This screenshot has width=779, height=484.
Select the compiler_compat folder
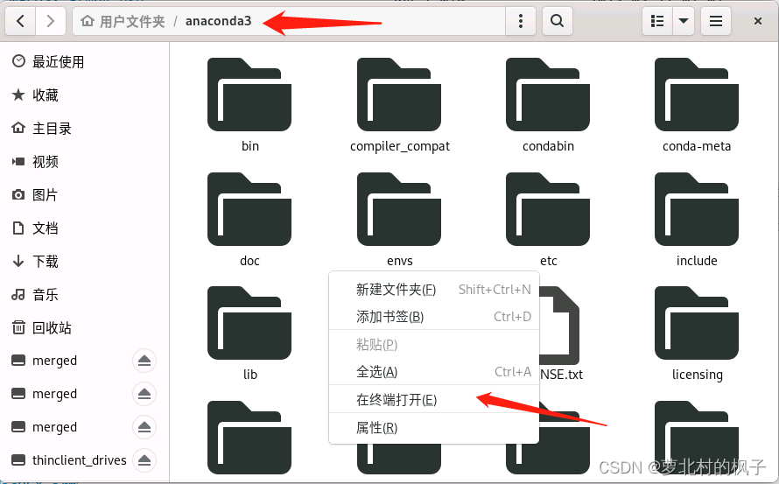tap(399, 105)
